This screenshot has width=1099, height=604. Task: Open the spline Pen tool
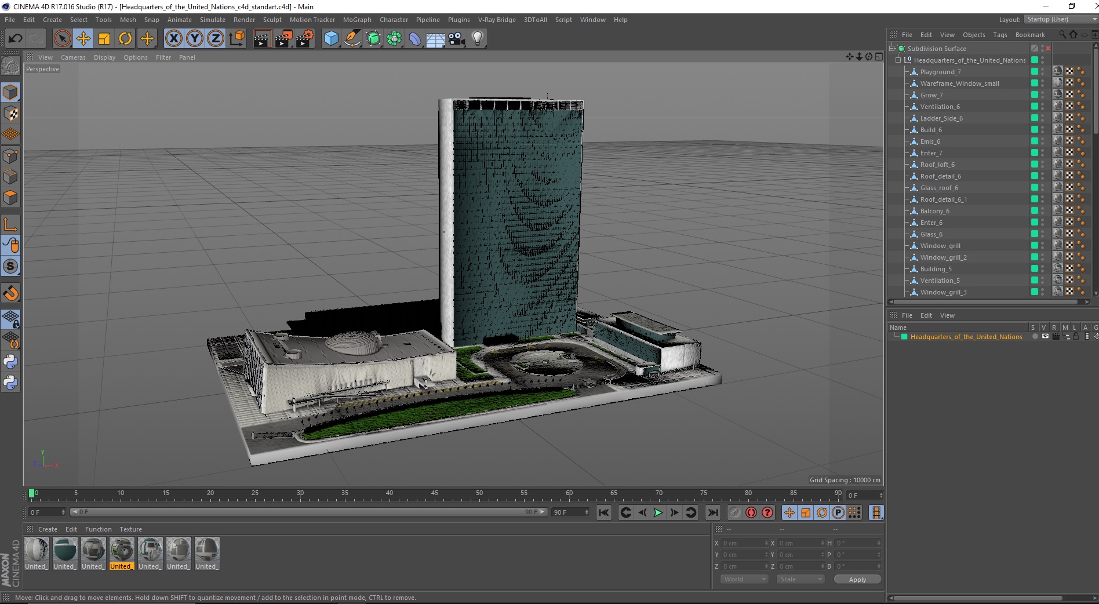pyautogui.click(x=352, y=39)
